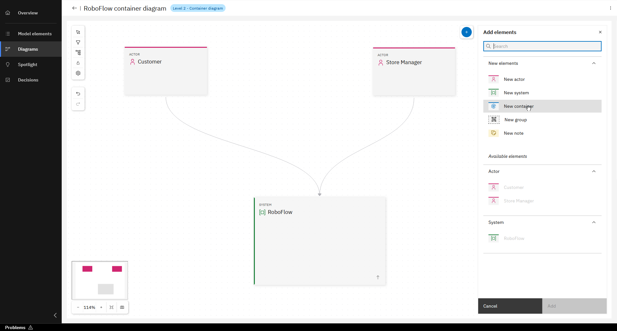This screenshot has height=331, width=617.
Task: Toggle the minimap icon next to zoom controls
Action: 122,307
